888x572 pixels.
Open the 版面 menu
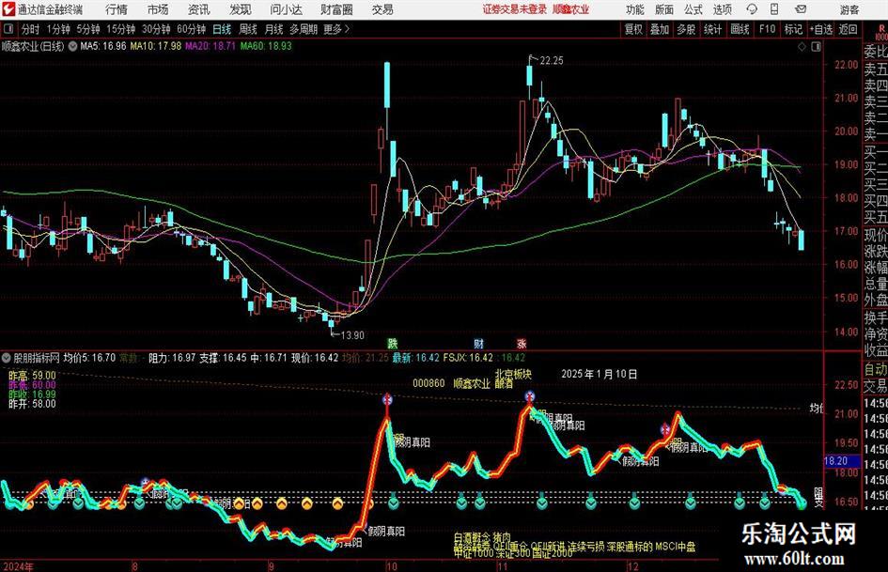[x=664, y=9]
